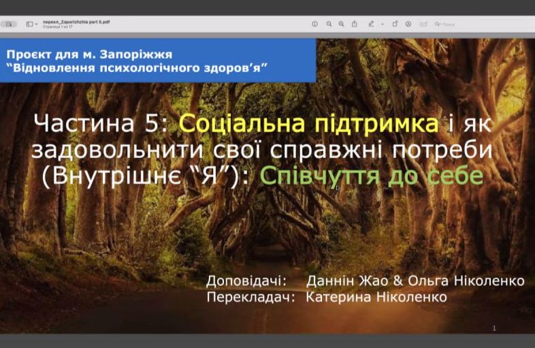Open the sidebar view icon
Screen dimensions: 535x348
pos(30,25)
